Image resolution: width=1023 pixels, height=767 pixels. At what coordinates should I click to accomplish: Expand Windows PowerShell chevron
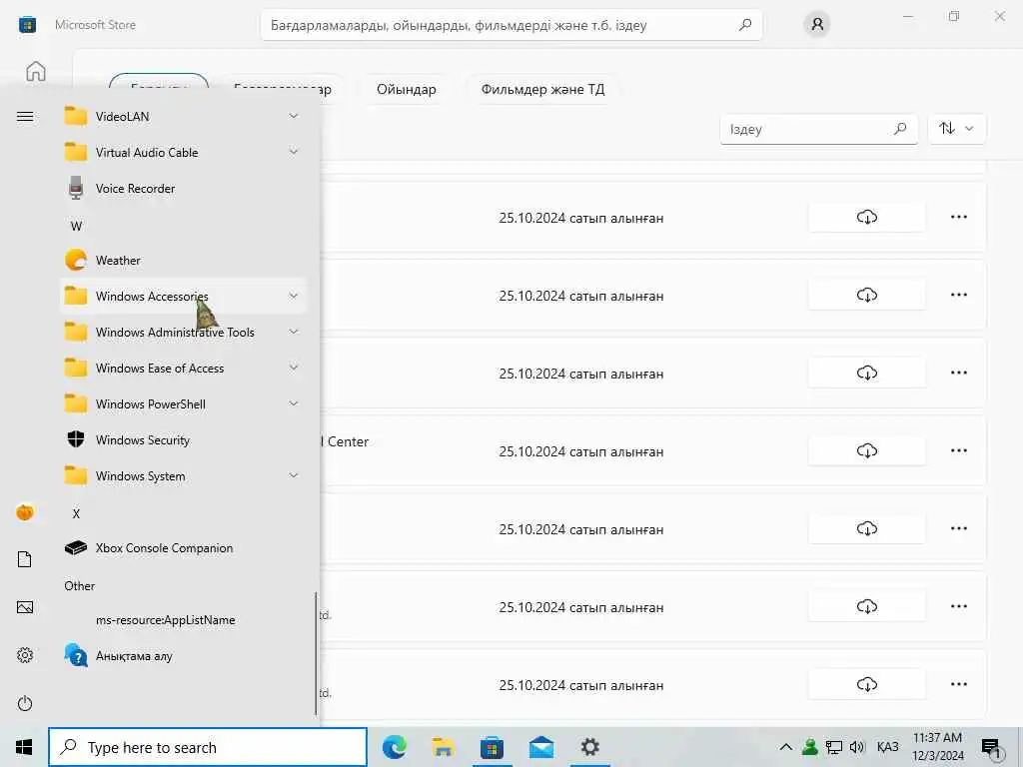click(294, 403)
